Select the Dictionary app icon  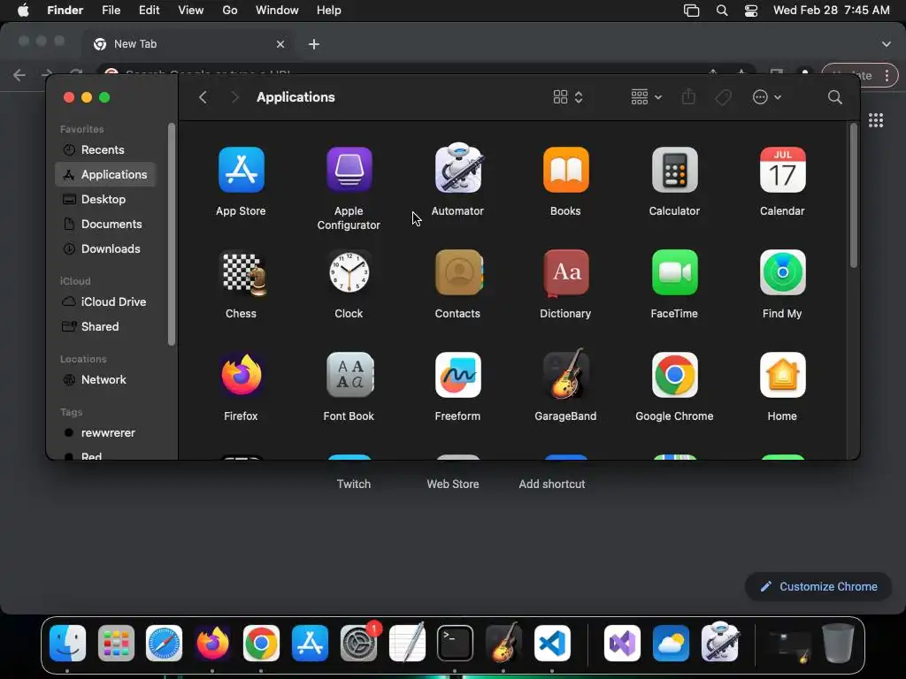pos(565,272)
